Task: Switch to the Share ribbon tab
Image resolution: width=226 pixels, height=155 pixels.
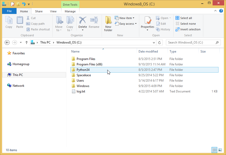Action: (x=39, y=11)
